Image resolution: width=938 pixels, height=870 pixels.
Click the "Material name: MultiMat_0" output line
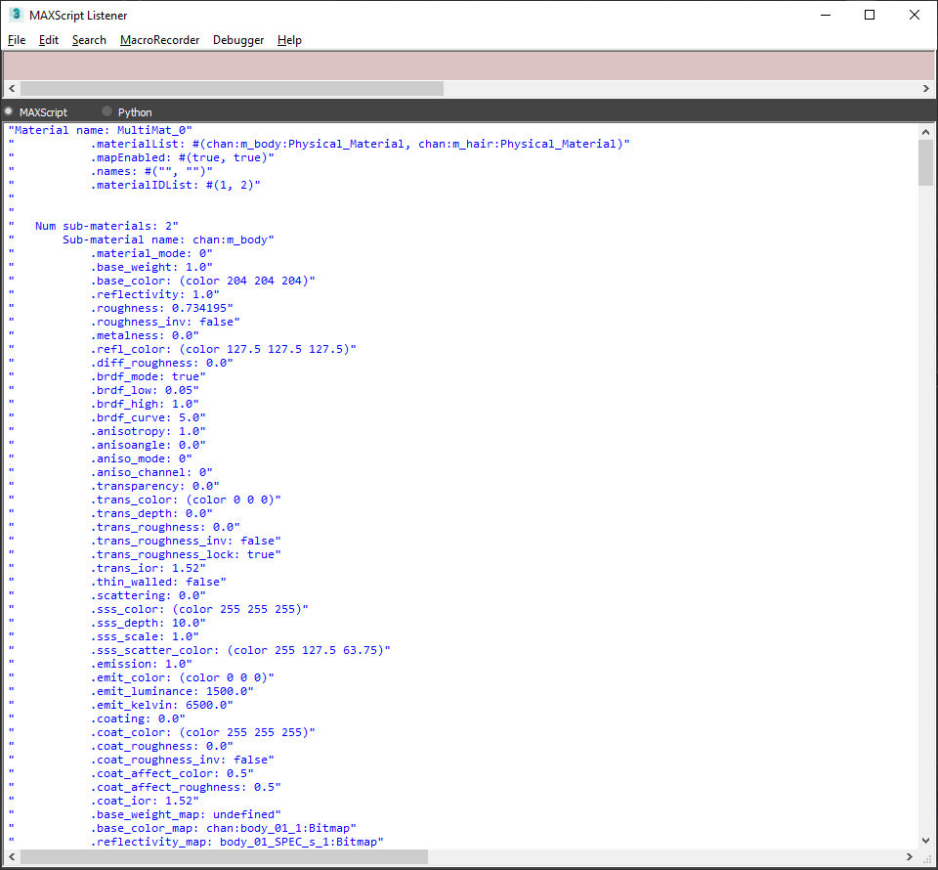(x=102, y=130)
